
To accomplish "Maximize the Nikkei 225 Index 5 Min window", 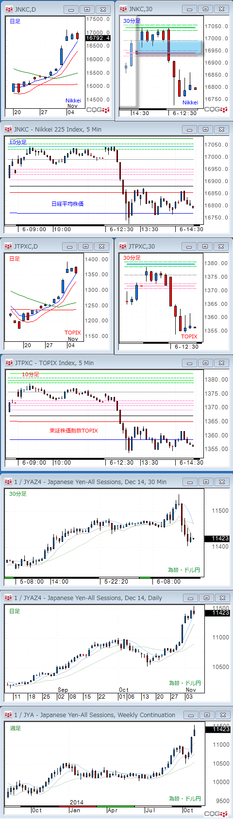I will click(205, 130).
